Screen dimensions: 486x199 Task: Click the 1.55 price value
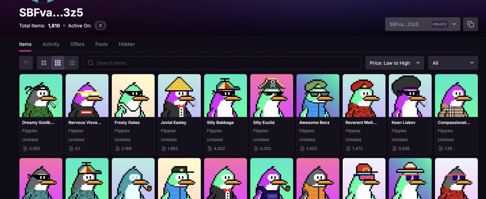tap(449, 149)
